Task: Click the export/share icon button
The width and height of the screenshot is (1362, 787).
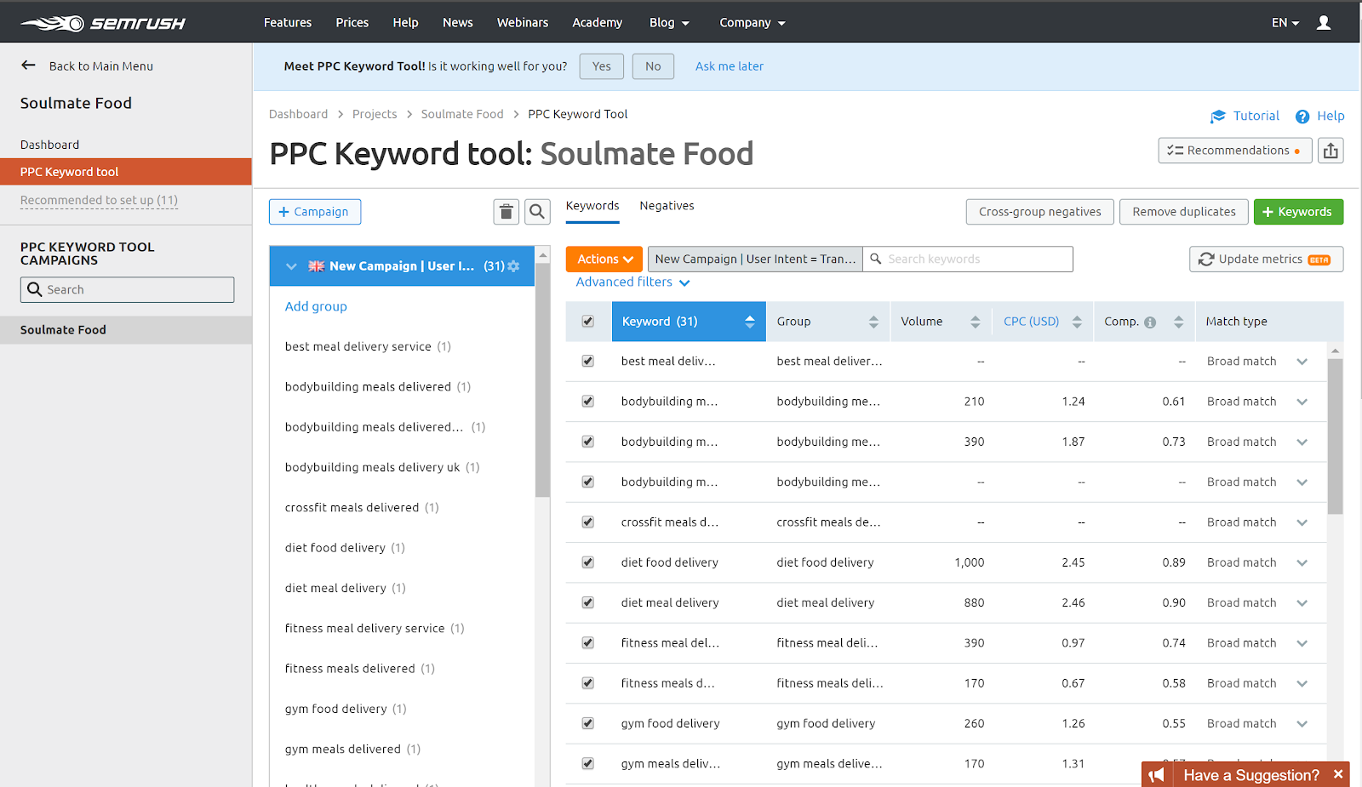Action: point(1331,151)
